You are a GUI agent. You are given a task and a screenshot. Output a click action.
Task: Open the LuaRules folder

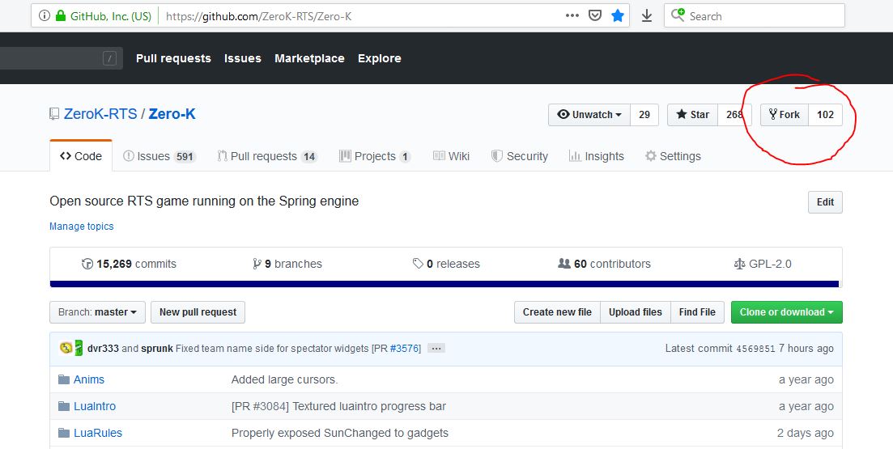(98, 433)
